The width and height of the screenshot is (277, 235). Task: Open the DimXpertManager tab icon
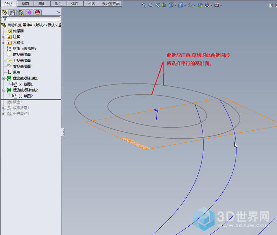pos(29,12)
